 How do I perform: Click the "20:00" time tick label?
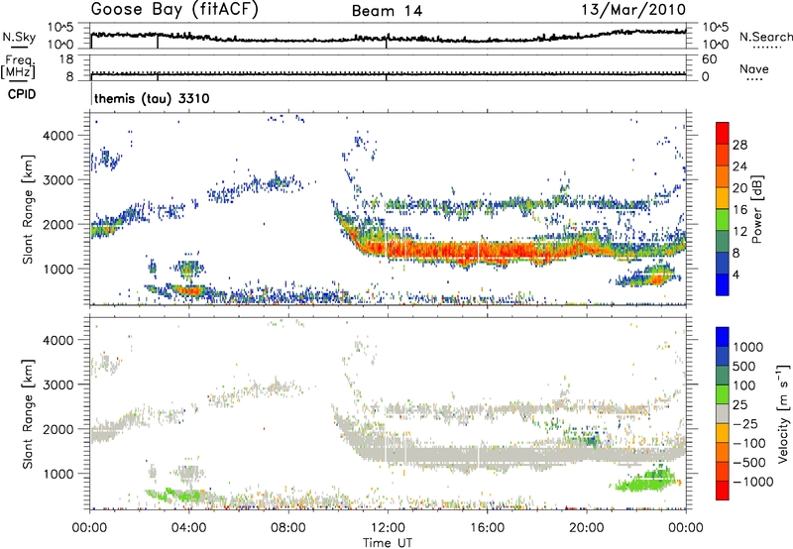pos(586,528)
